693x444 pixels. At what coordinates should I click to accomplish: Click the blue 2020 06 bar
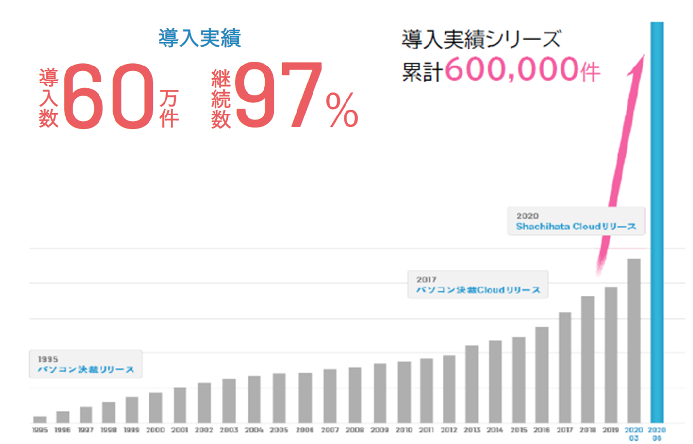[x=657, y=223]
